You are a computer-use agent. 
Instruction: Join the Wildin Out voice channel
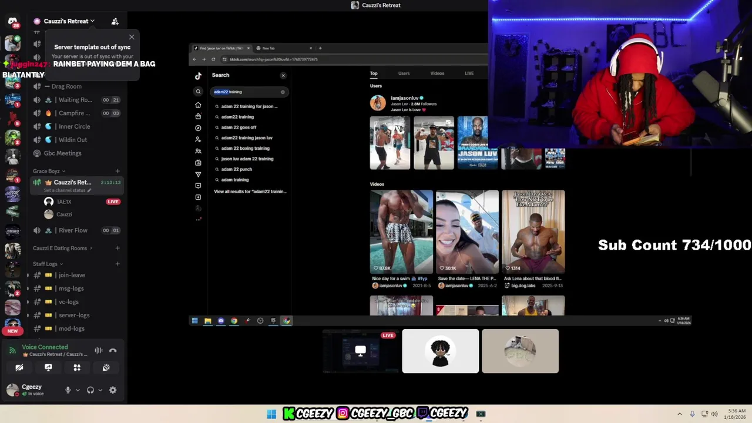click(76, 140)
